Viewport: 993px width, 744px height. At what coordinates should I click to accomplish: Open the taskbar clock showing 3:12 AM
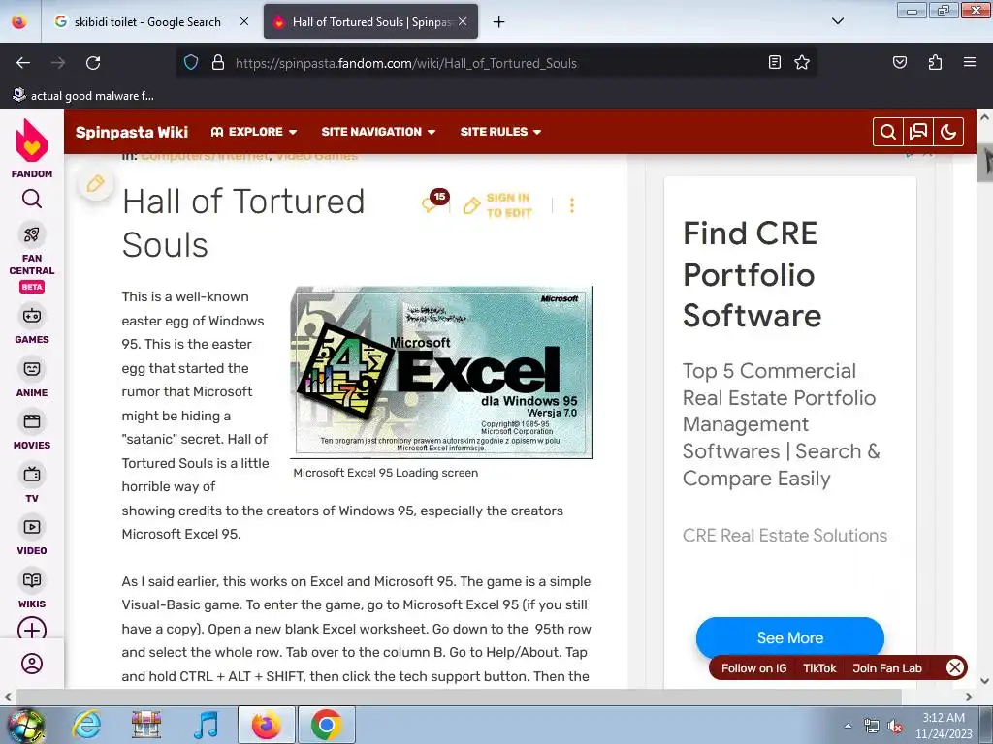pos(944,726)
